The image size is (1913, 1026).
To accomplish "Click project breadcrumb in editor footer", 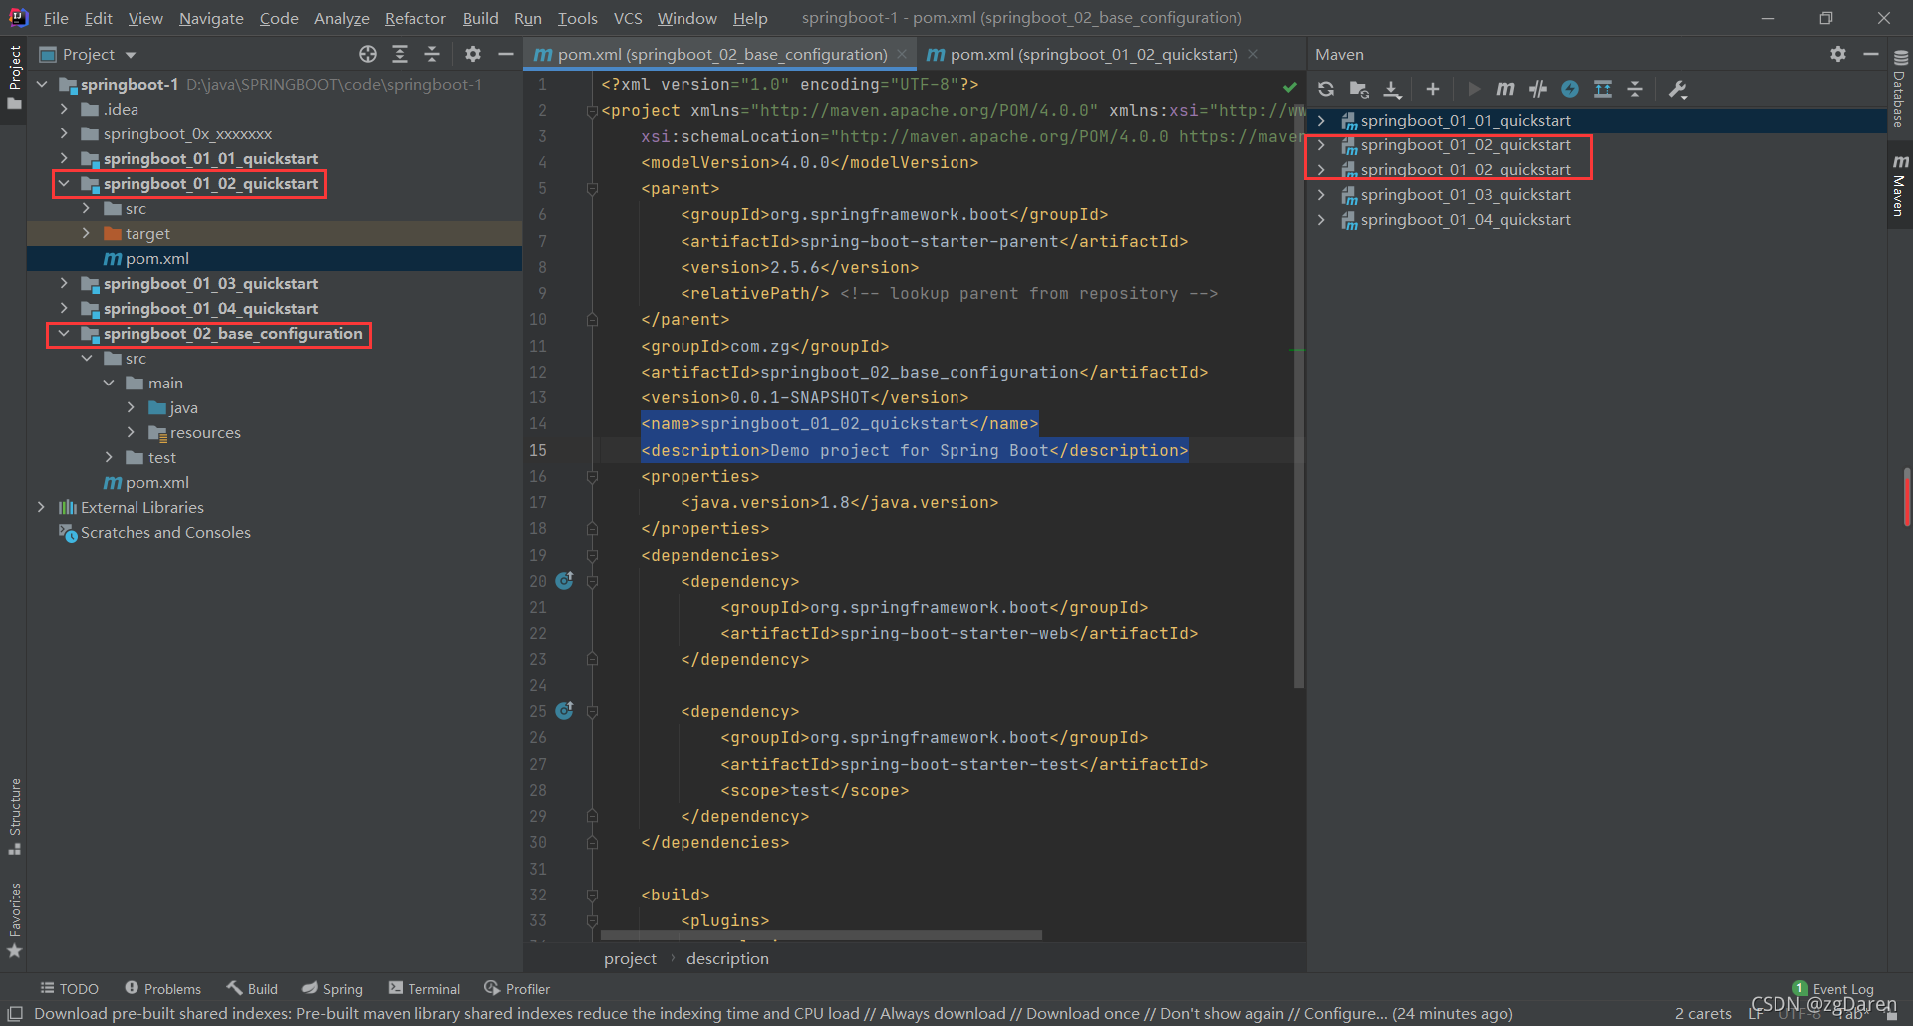I will coord(630,958).
